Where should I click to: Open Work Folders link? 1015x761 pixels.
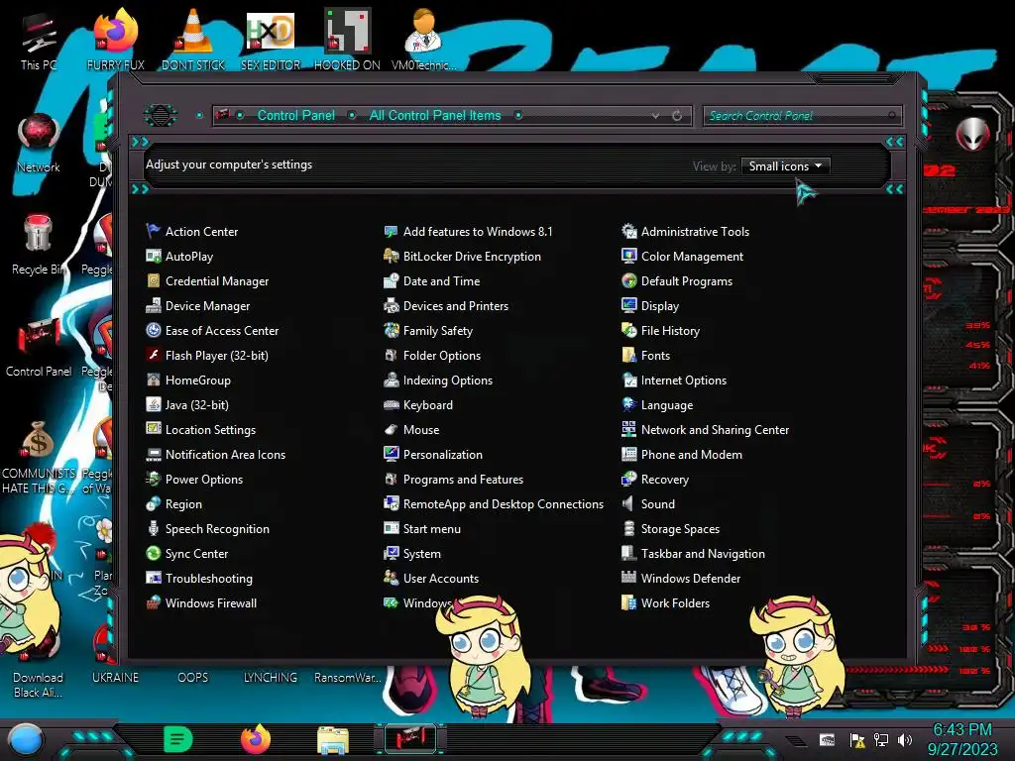click(x=675, y=603)
